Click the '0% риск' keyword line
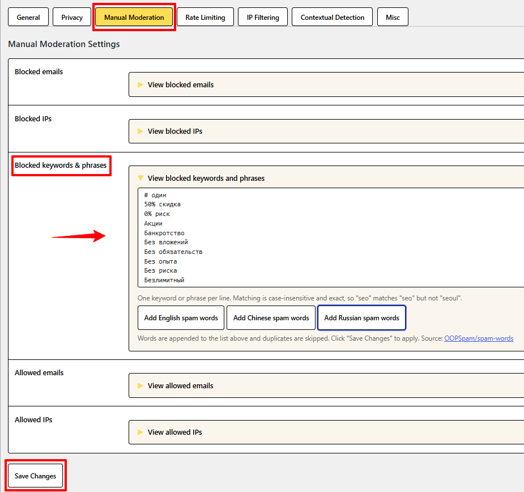Viewport: 524px width, 492px height. tap(157, 214)
